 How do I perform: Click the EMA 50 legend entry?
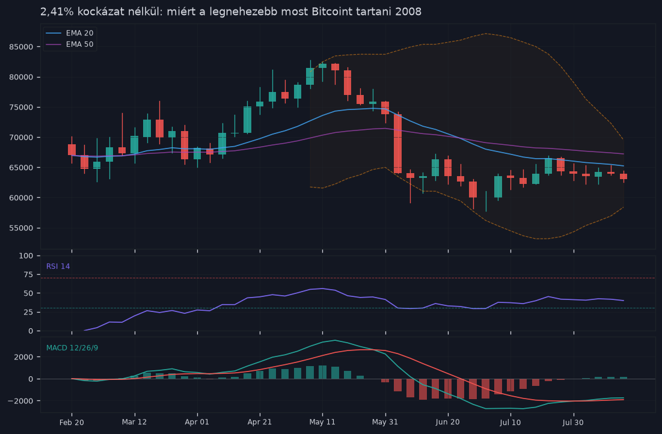coord(69,44)
